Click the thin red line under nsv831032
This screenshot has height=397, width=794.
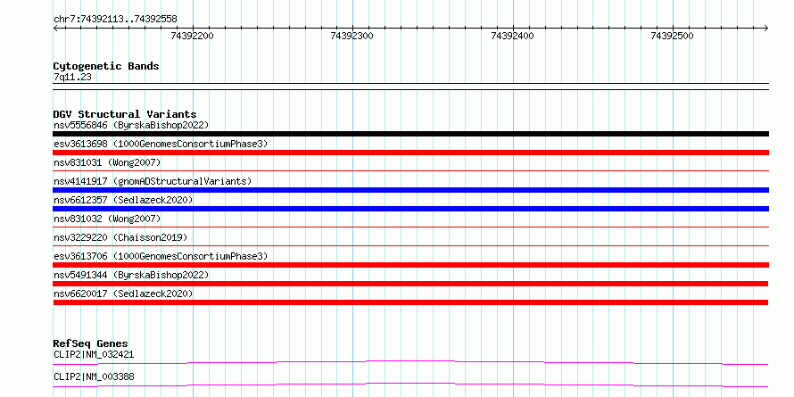pos(410,227)
